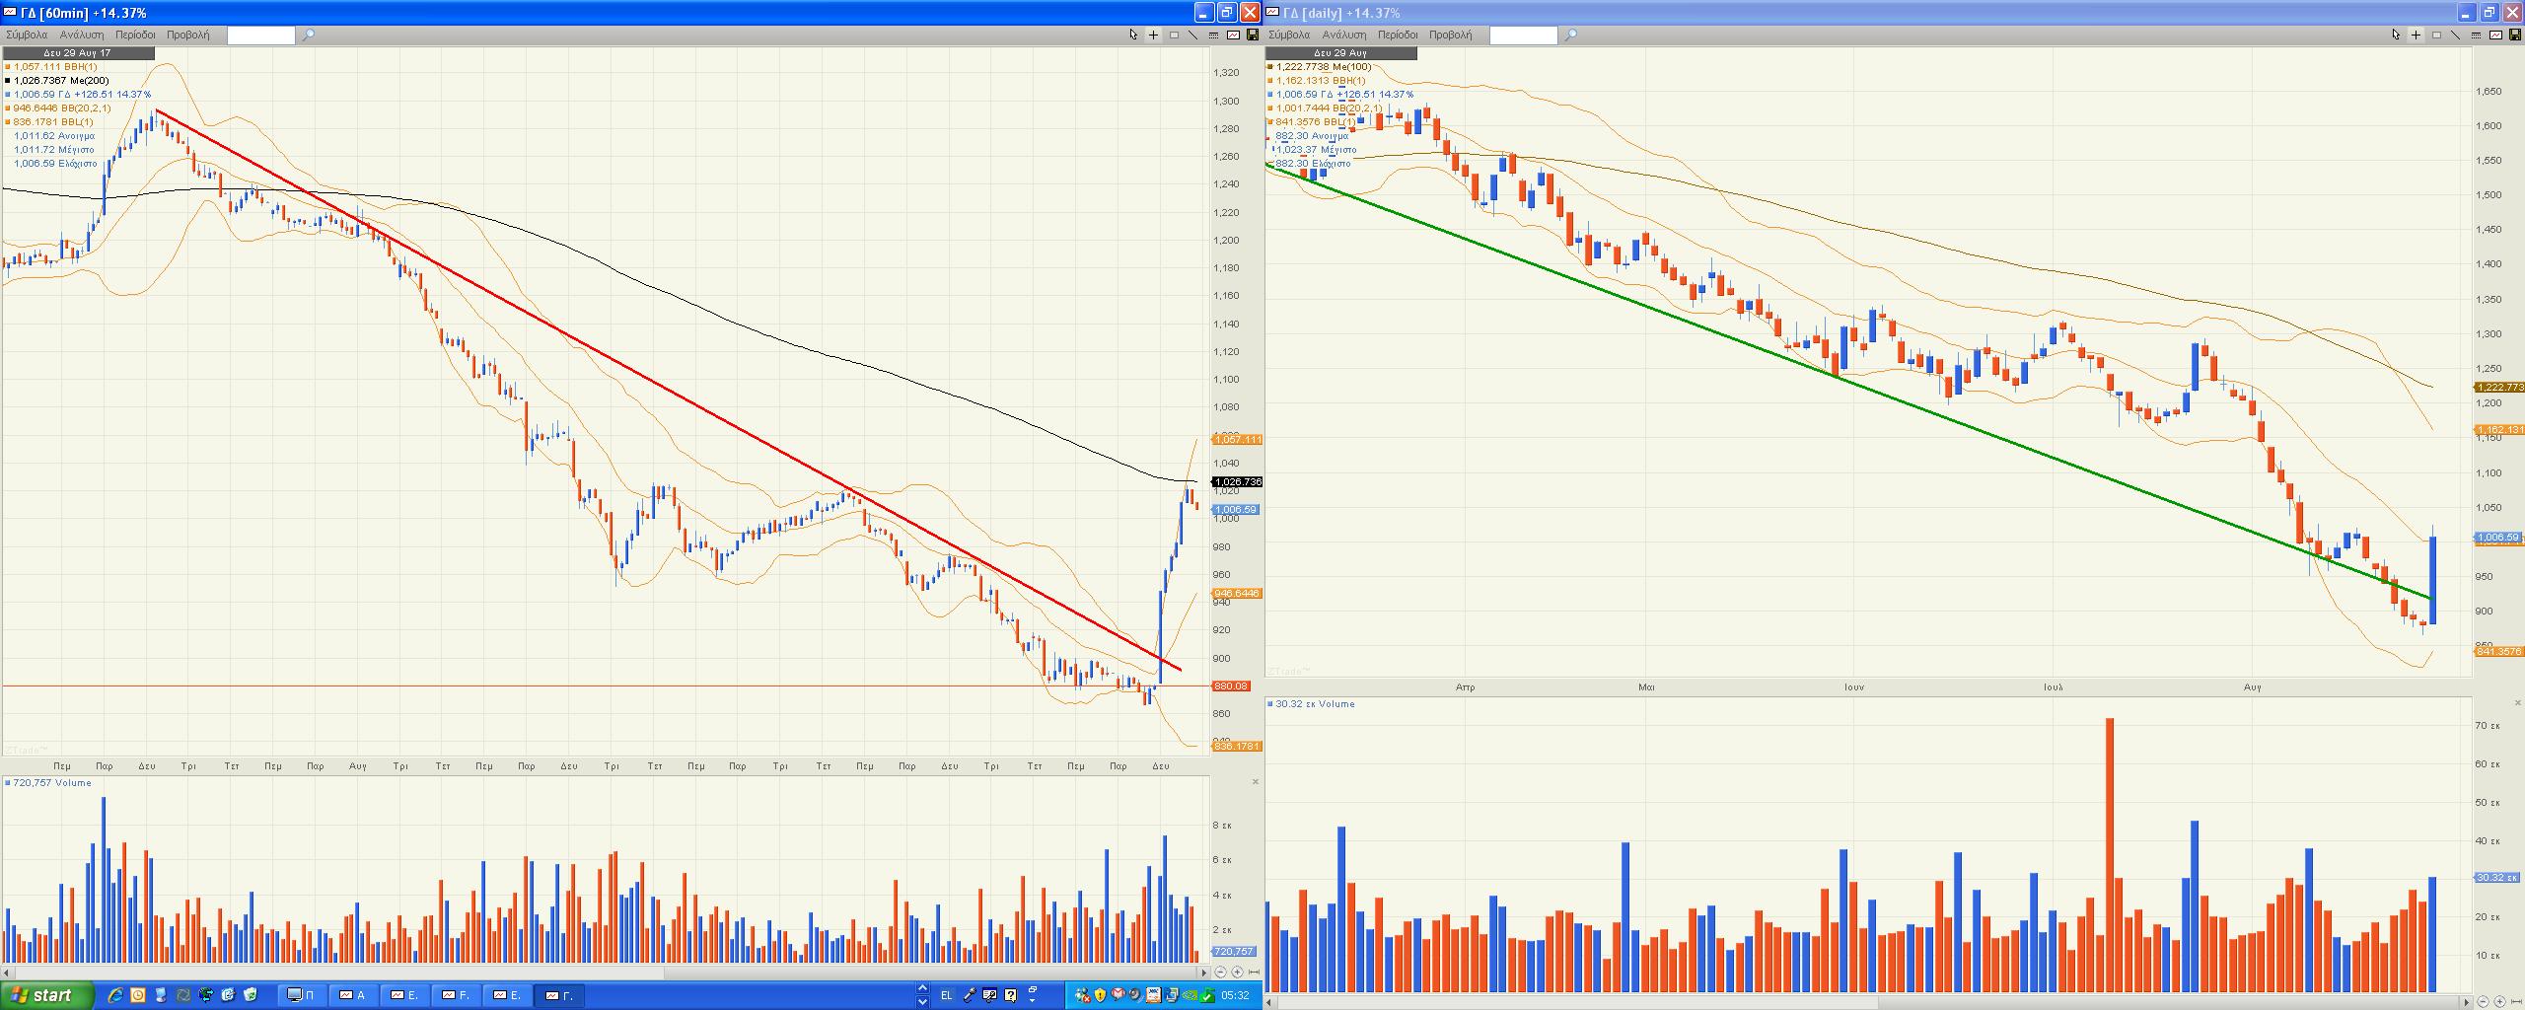
Task: Click the rectangle draw tool in 60min chart
Action: point(1174,36)
